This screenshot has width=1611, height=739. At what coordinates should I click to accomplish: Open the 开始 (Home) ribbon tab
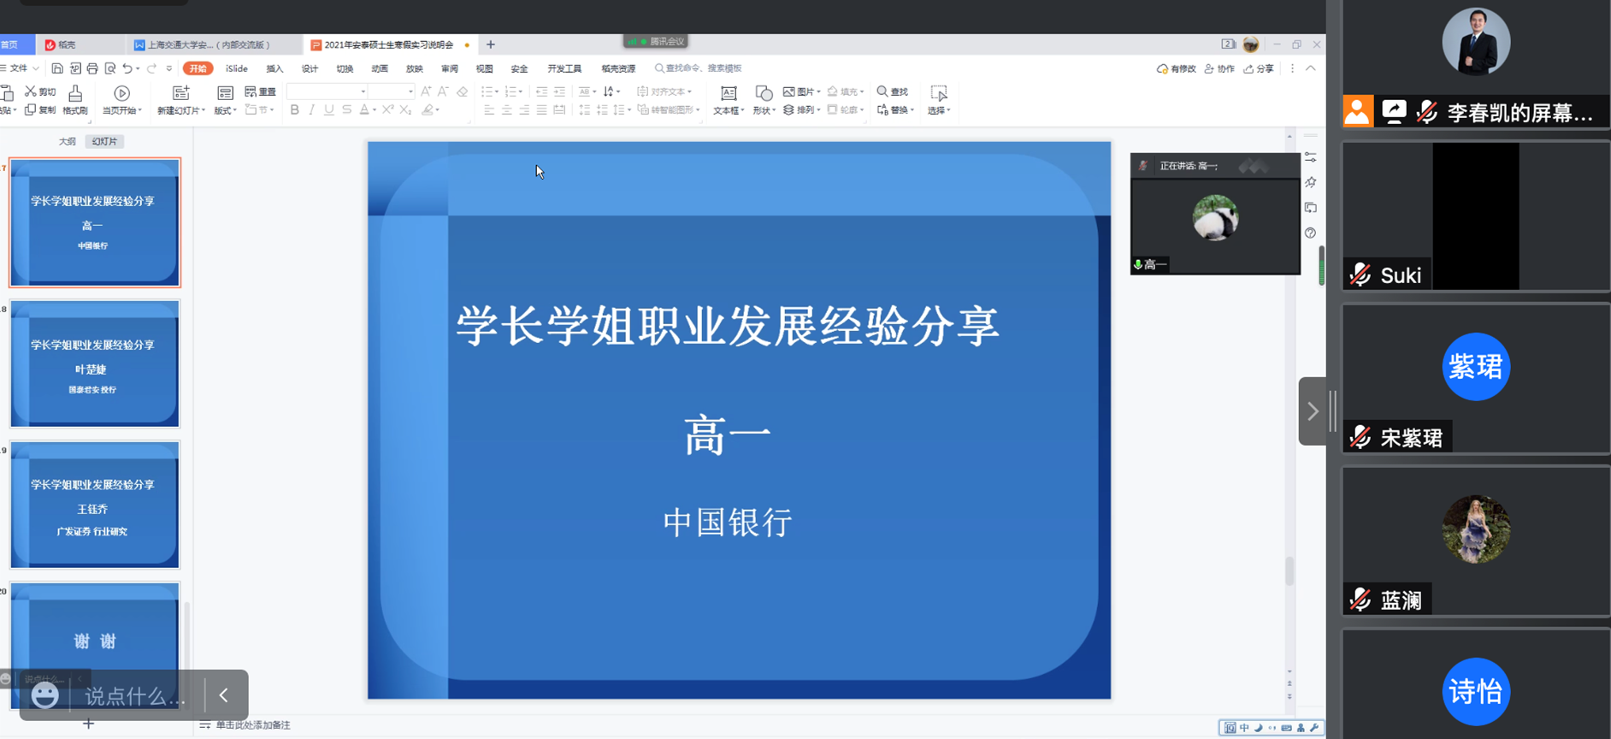(x=198, y=68)
